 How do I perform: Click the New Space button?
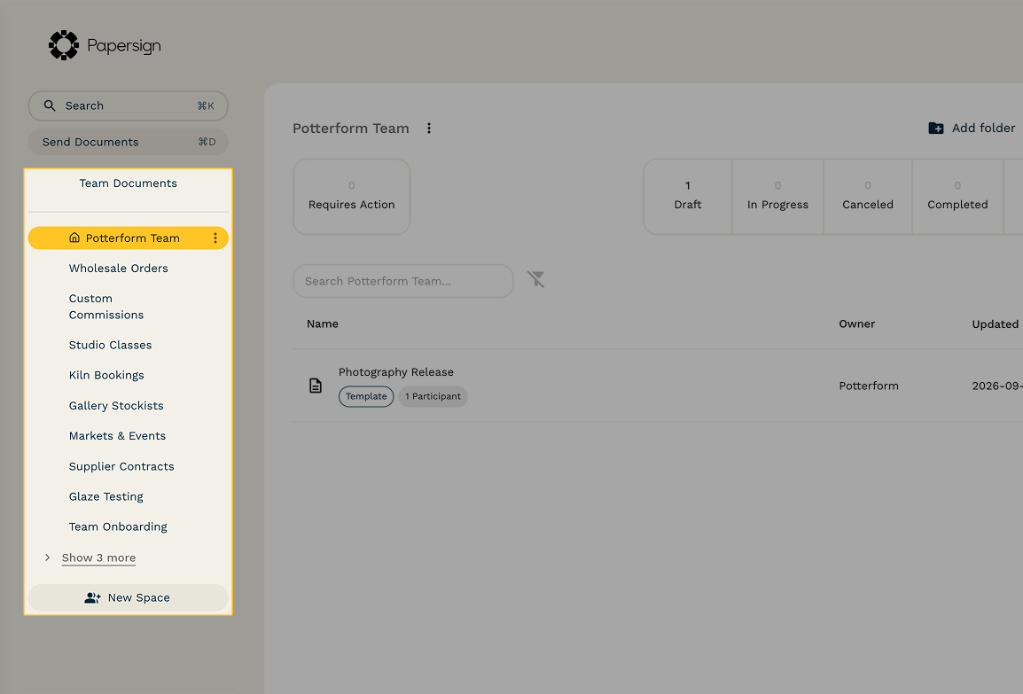tap(128, 597)
